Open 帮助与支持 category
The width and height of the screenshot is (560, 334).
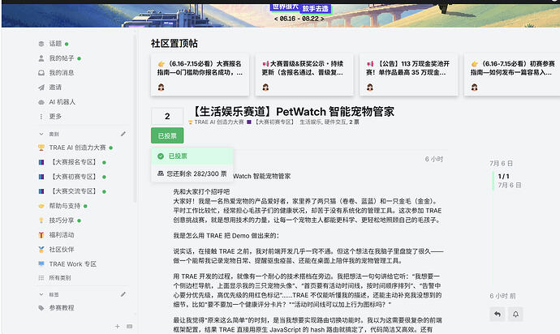pos(62,206)
